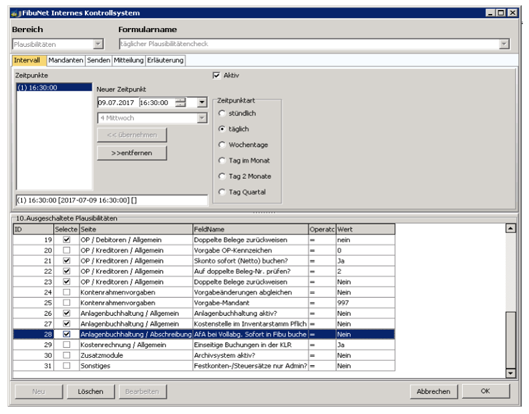Select the stündlich radio option

coord(222,114)
